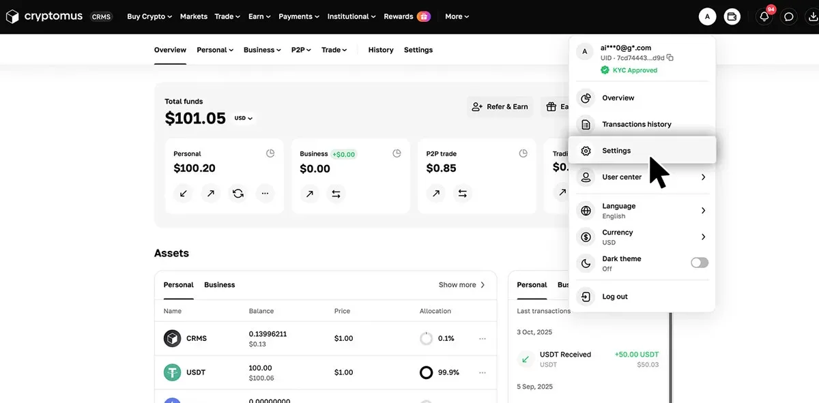Click the USDT allocation ring showing 99.9%
The image size is (819, 403).
(426, 372)
